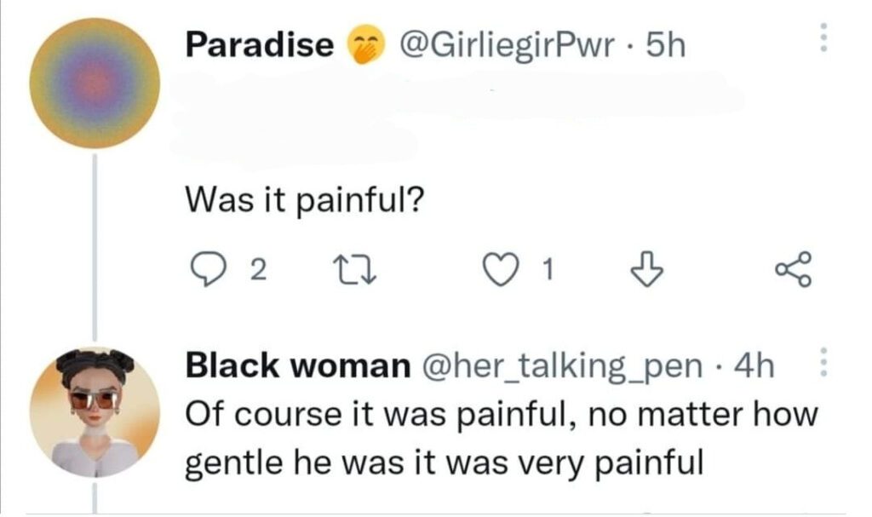
Task: View the 1 like count
Action: point(549,270)
